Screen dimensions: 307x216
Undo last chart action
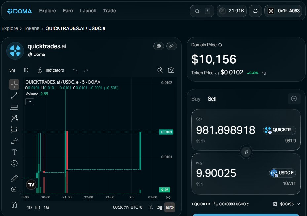[75, 70]
